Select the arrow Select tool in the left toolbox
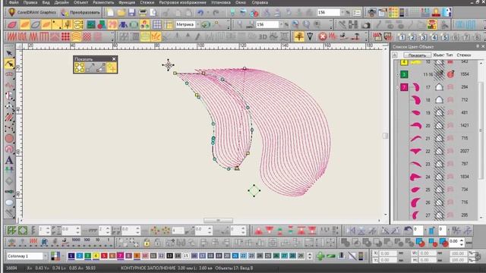The height and width of the screenshot is (273, 486). tap(9, 53)
